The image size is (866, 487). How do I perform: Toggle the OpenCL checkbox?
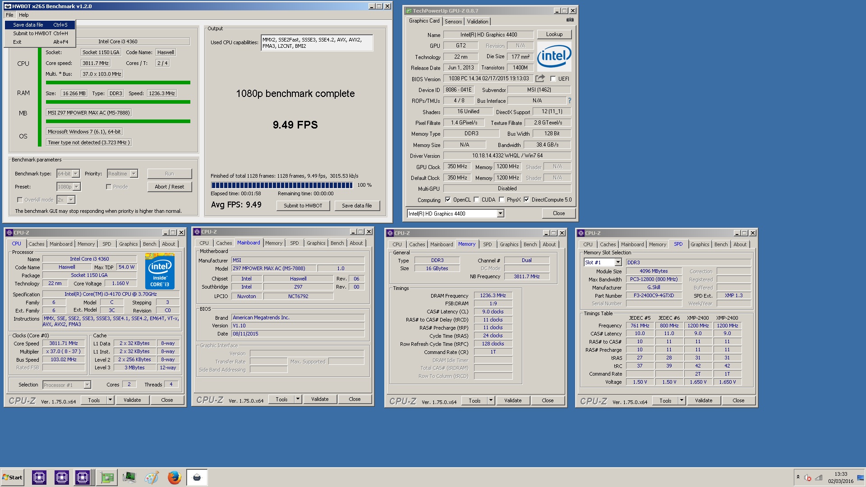coord(448,199)
